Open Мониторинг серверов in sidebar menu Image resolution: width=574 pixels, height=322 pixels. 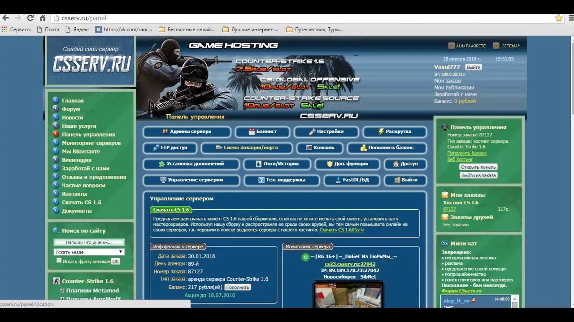click(91, 143)
